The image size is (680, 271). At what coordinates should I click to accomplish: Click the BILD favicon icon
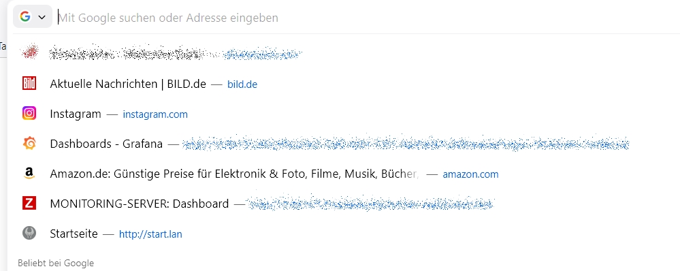pos(29,83)
